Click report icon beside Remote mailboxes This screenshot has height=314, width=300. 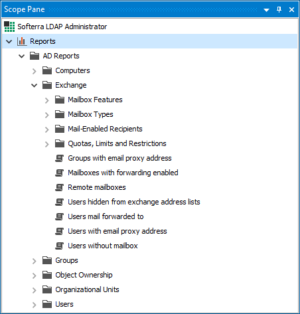click(x=60, y=187)
